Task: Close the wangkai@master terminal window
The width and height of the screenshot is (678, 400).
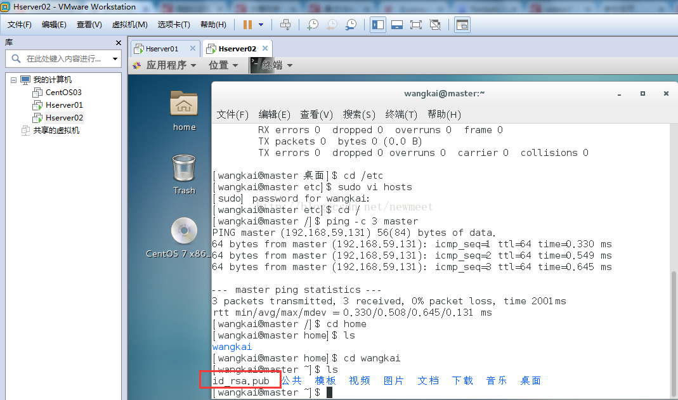Action: coord(666,94)
